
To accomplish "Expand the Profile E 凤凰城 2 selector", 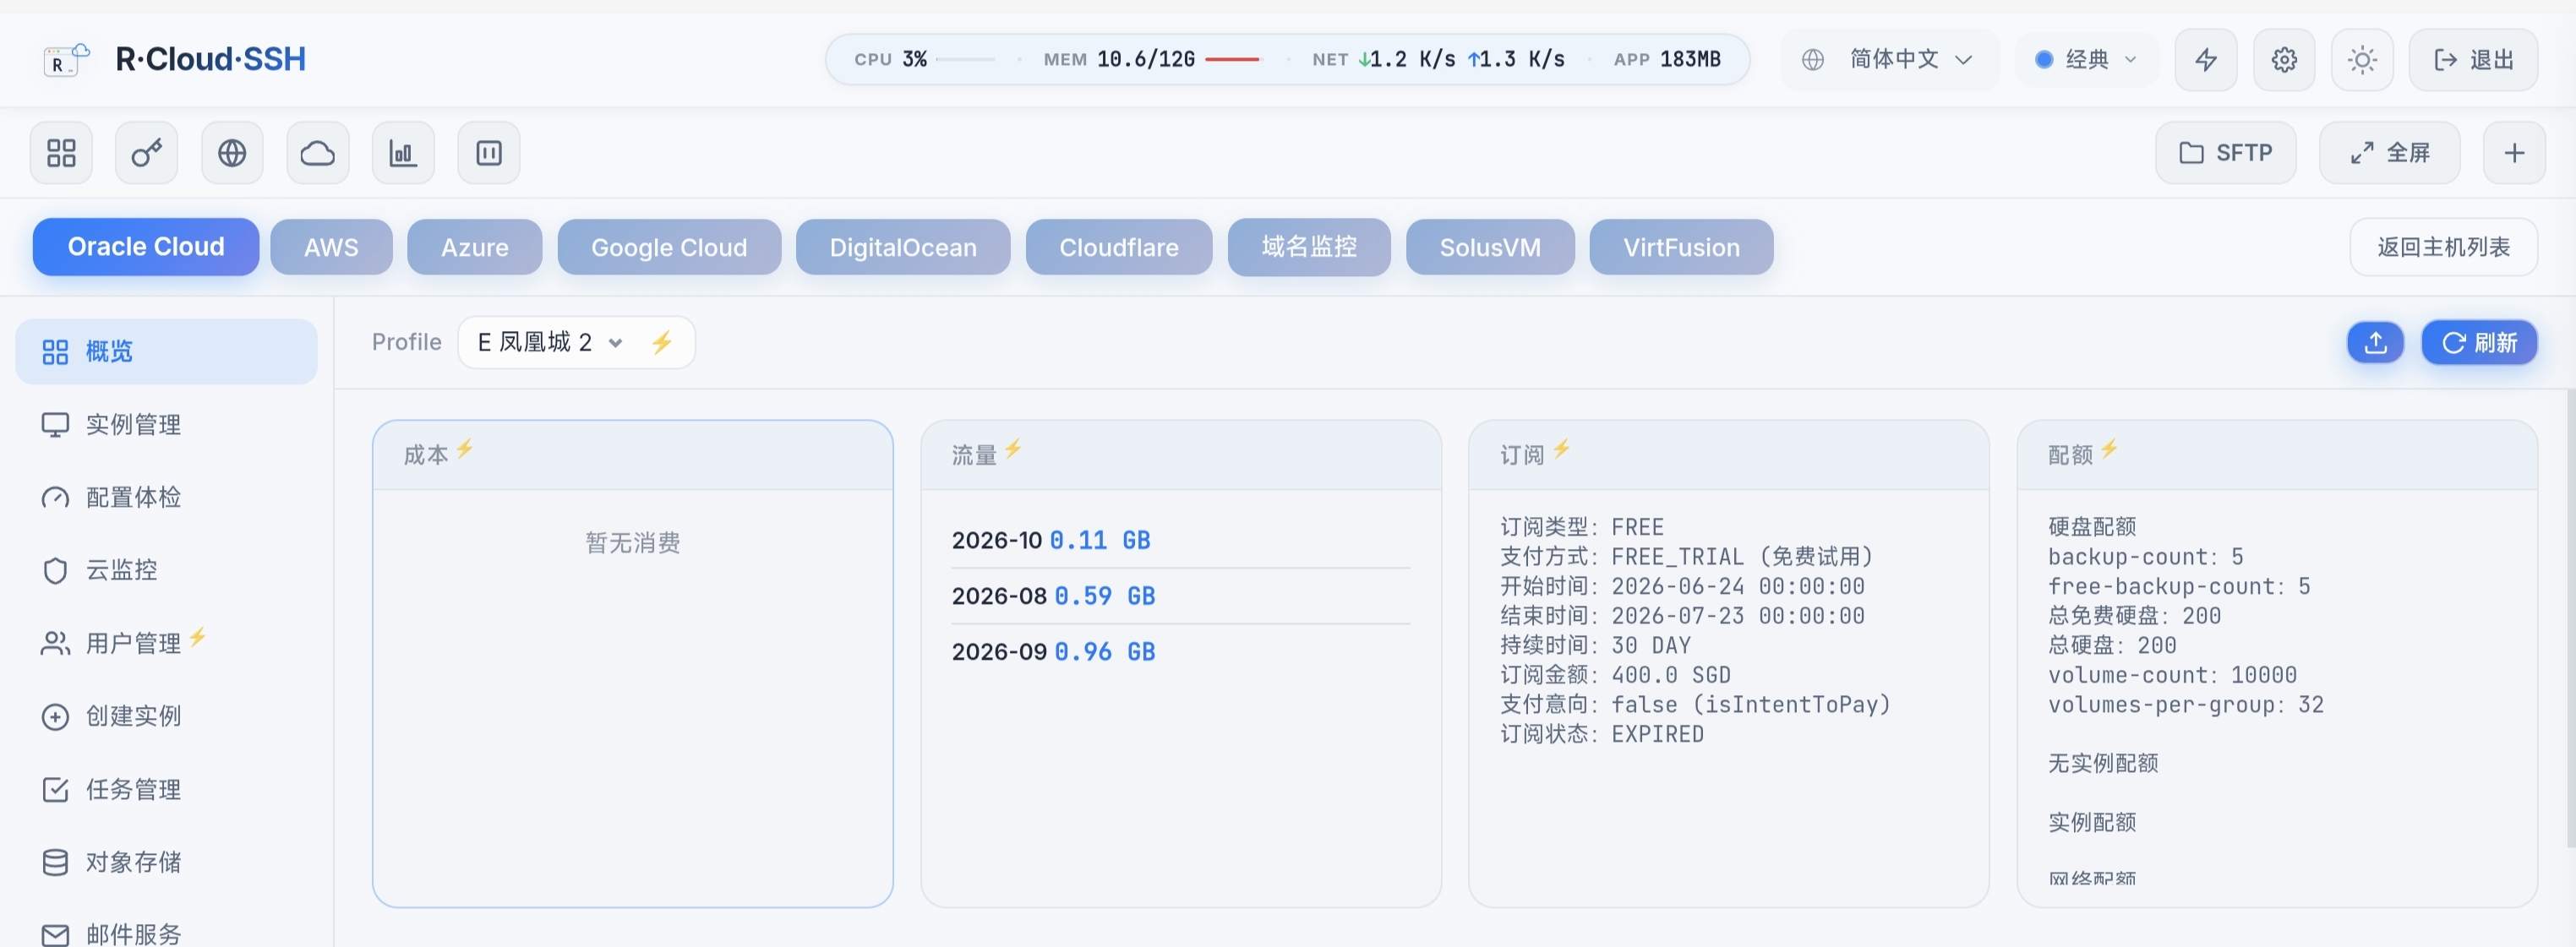I will tap(550, 343).
